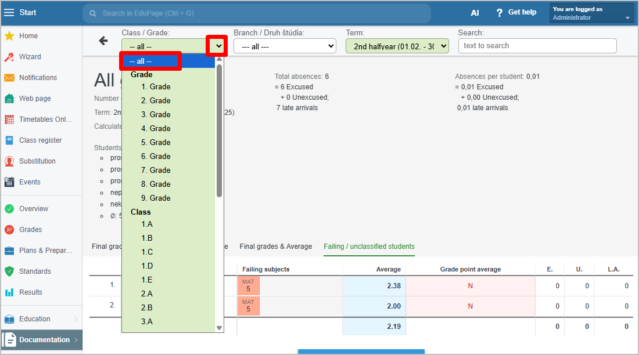Open Timetables Online calendar icon
This screenshot has width=639, height=355.
9,119
